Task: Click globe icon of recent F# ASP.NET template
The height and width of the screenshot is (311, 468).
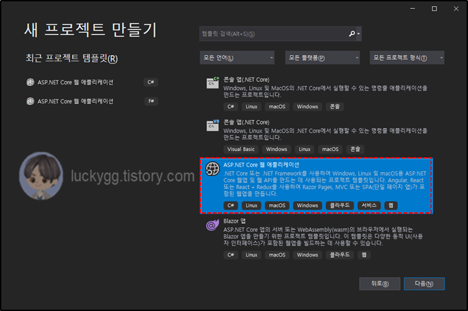Action: point(30,101)
